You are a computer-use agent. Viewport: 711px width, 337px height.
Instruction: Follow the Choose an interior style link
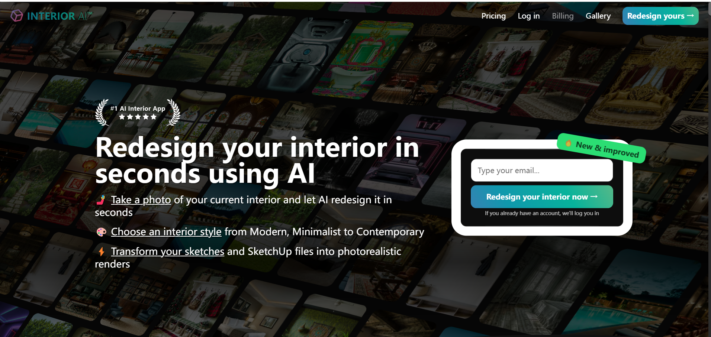[166, 232]
